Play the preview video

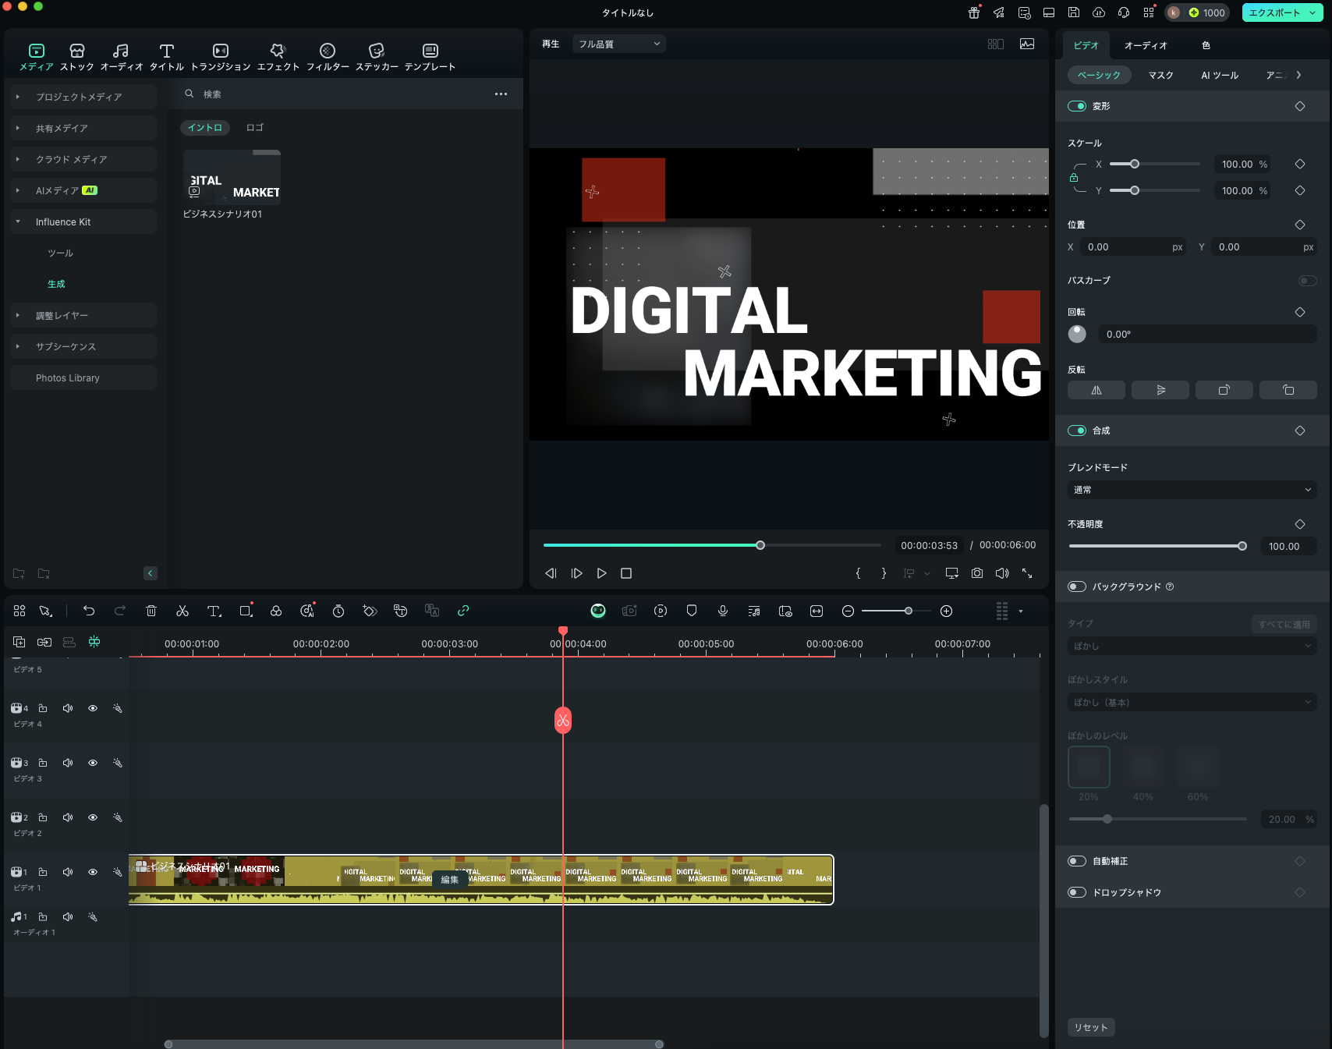[601, 573]
